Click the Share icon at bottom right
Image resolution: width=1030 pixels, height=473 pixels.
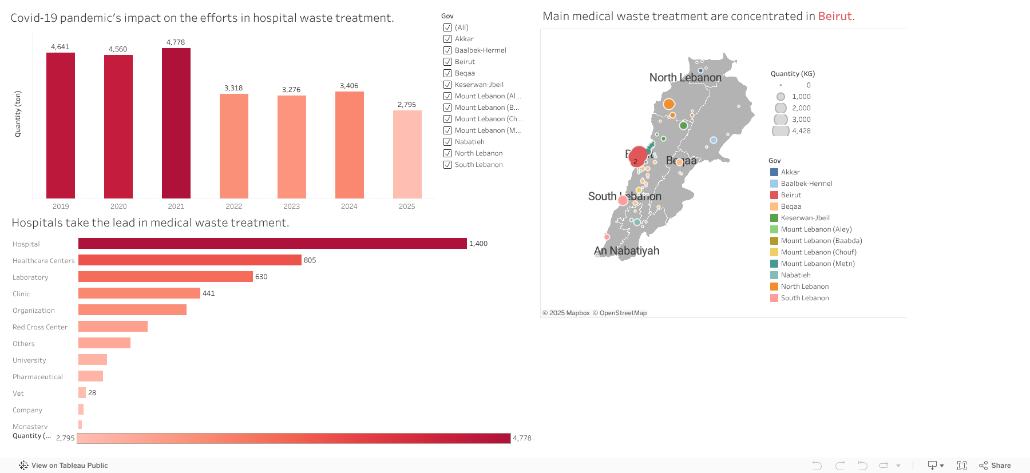(983, 465)
